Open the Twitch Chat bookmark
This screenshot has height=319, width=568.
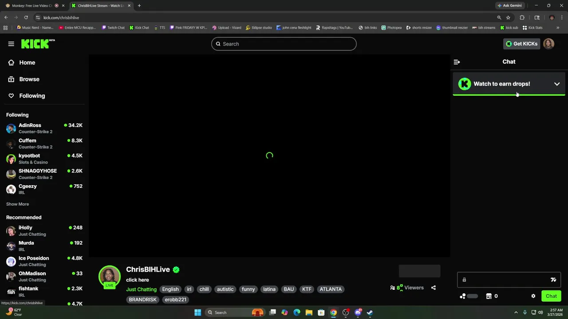tap(113, 27)
